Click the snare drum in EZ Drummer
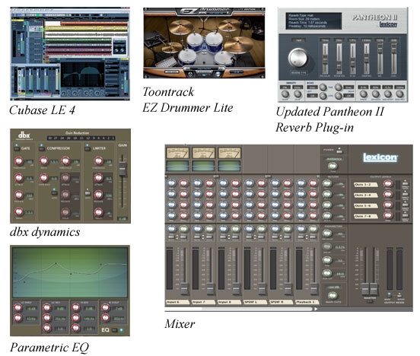 (x=187, y=56)
